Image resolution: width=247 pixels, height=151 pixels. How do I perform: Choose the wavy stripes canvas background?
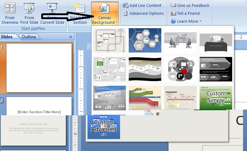[x=145, y=69]
